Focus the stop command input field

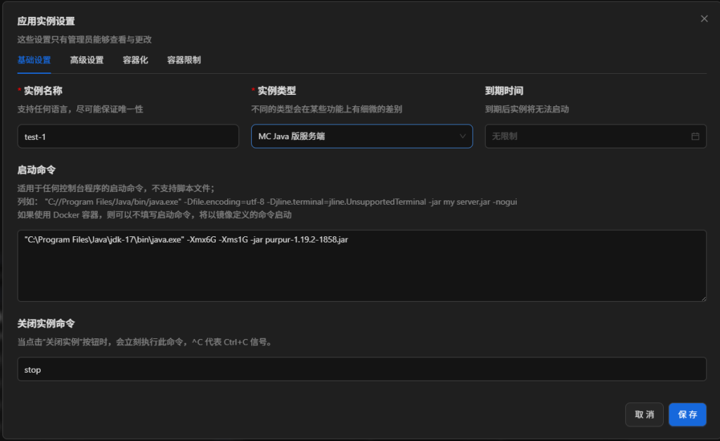(x=361, y=369)
